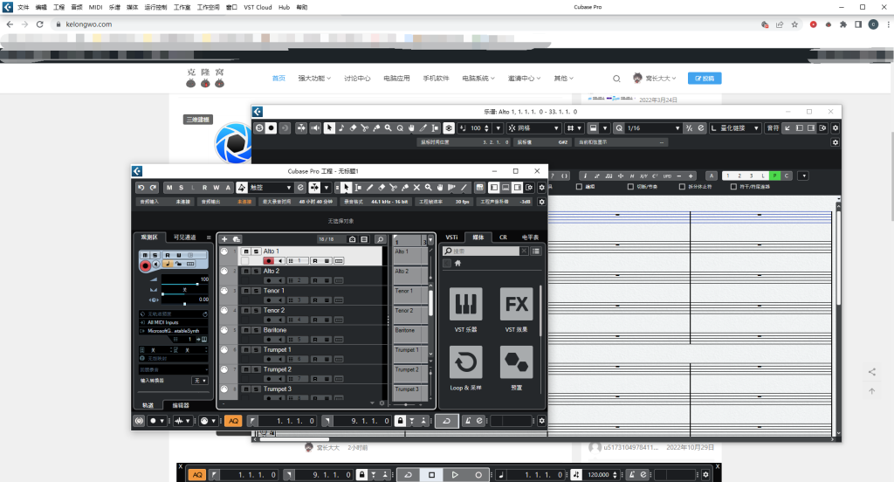Switch to the CR tab in right zone

[x=503, y=237]
